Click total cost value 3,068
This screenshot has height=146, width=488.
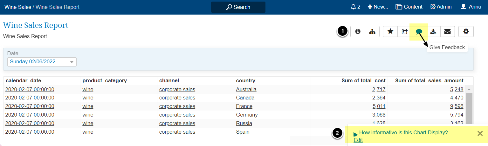379,115
